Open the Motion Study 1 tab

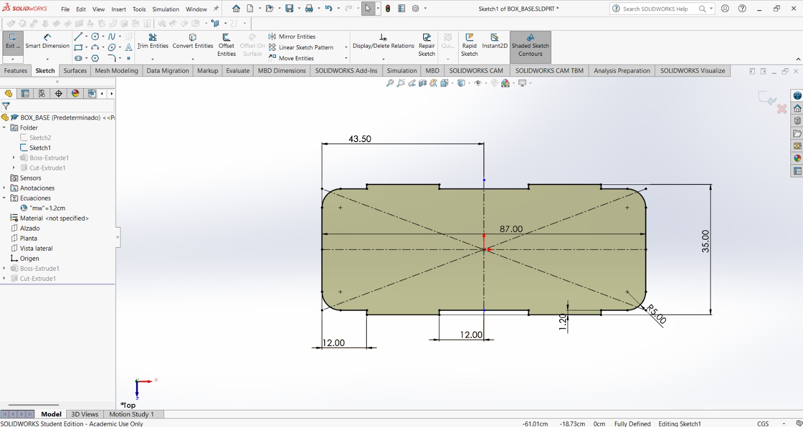pos(131,414)
